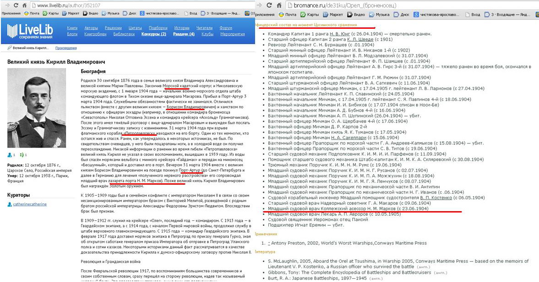
Task: Open the Блоги section
Action: pyautogui.click(x=72, y=34)
